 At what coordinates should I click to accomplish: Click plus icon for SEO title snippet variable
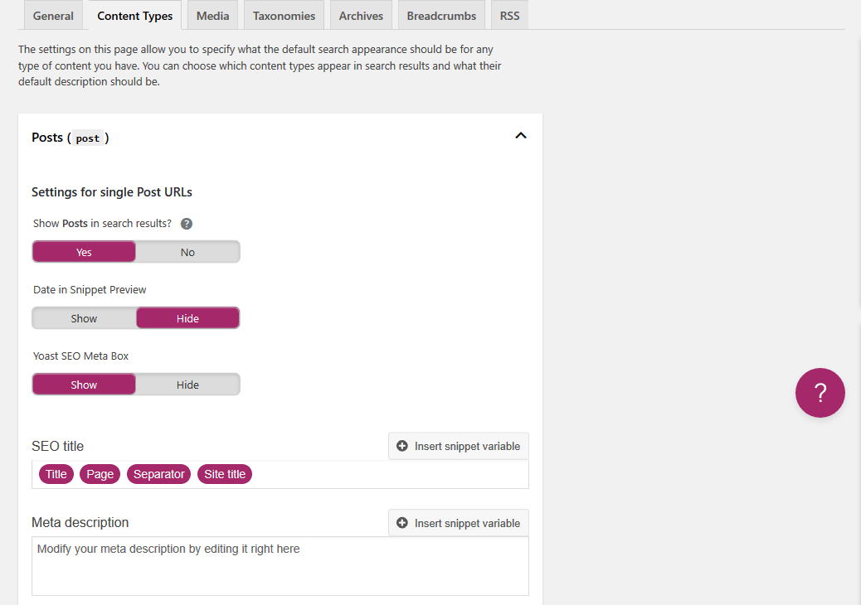[402, 446]
